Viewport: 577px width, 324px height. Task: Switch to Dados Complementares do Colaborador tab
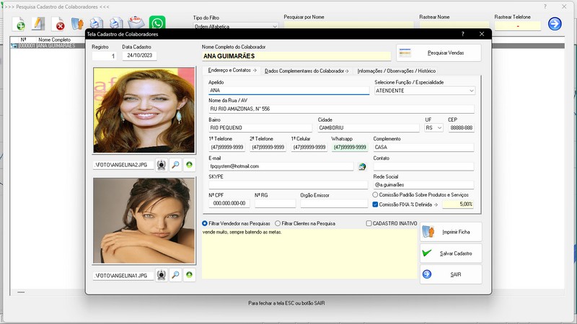tap(307, 71)
